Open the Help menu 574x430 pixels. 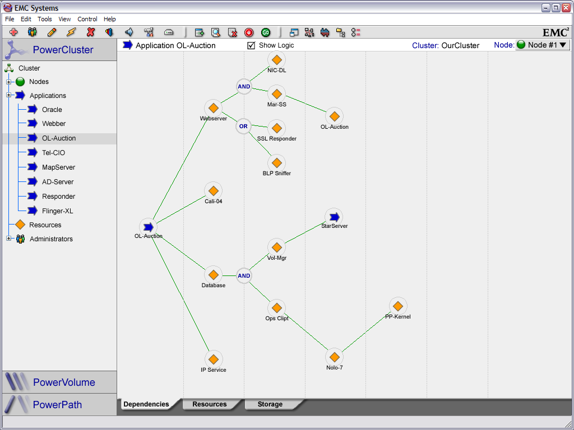(x=109, y=19)
